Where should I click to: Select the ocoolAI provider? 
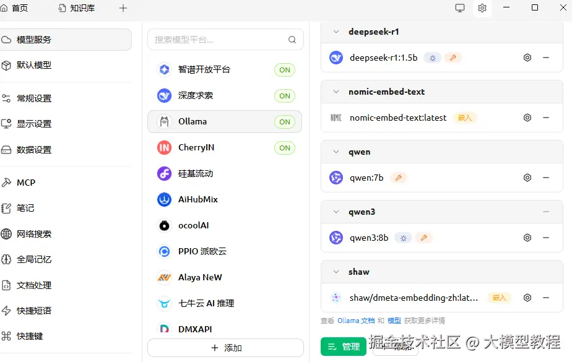pos(225,225)
